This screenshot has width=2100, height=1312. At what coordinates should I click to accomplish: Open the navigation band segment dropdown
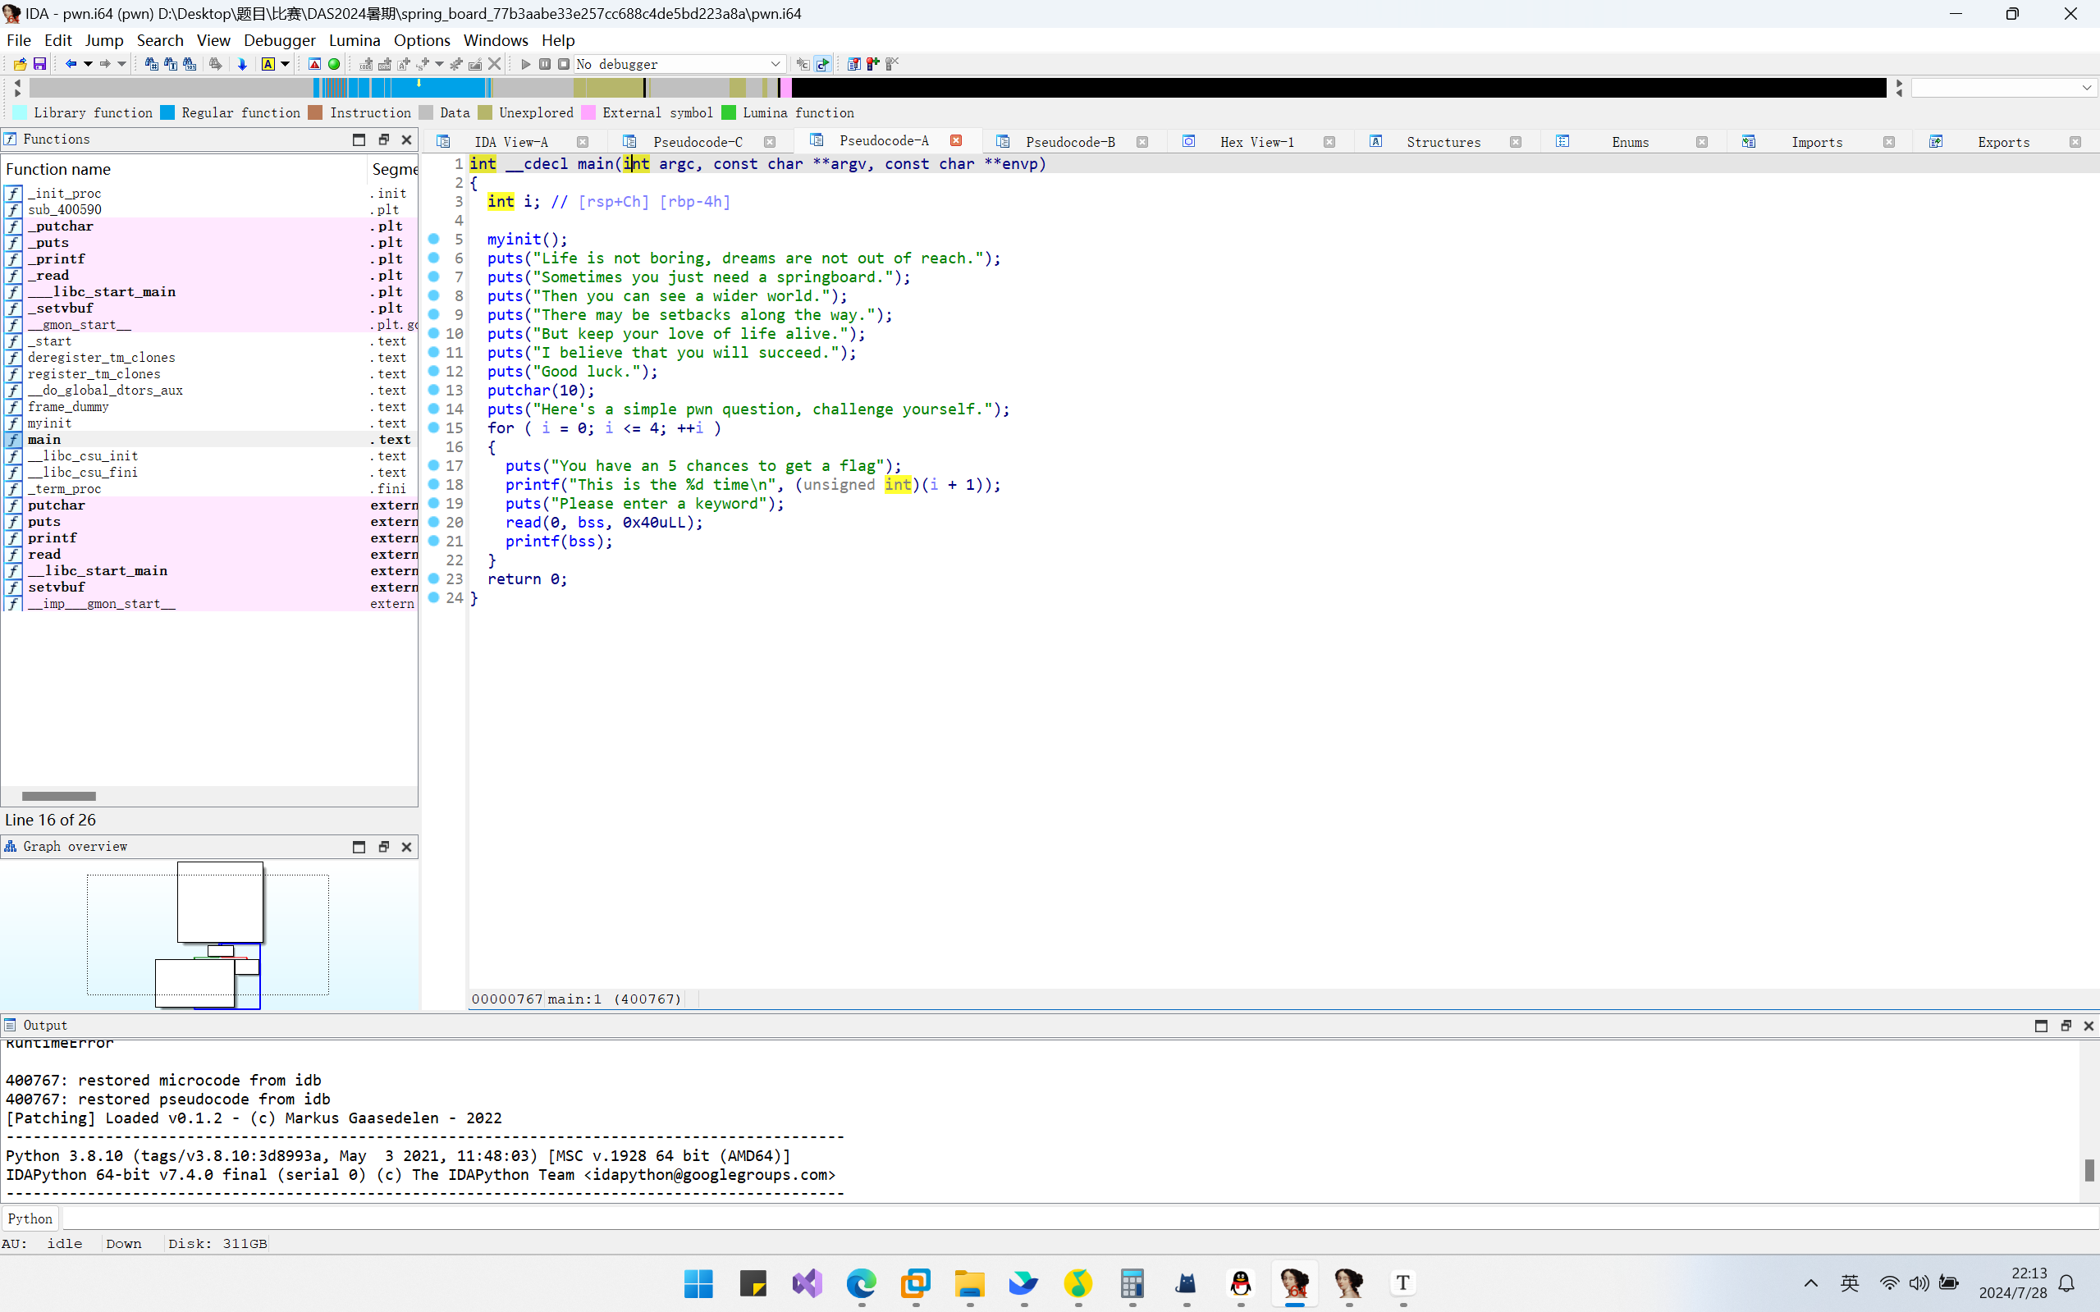tap(2004, 88)
